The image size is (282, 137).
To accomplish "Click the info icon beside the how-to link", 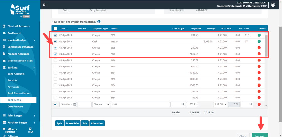I will tap(99, 22).
